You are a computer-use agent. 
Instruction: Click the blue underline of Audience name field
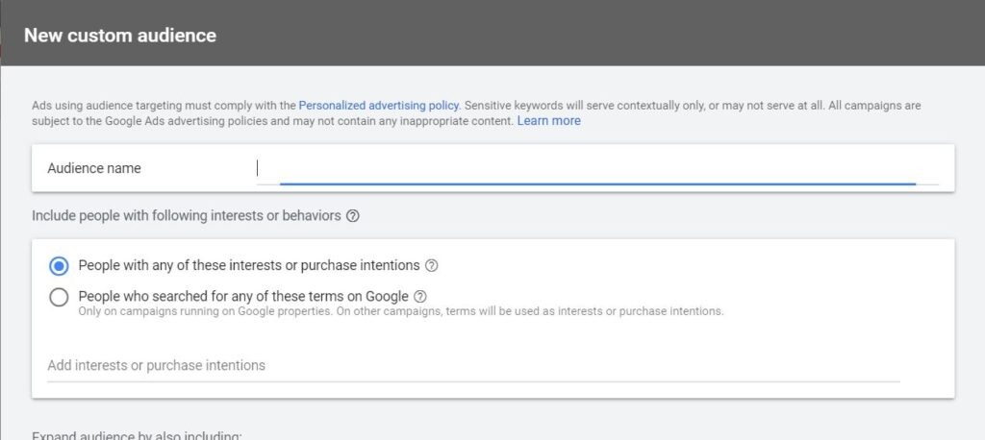click(596, 183)
